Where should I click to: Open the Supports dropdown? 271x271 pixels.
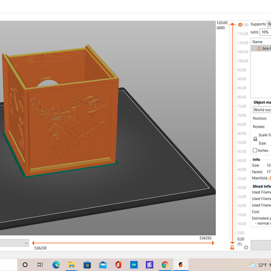click(269, 24)
